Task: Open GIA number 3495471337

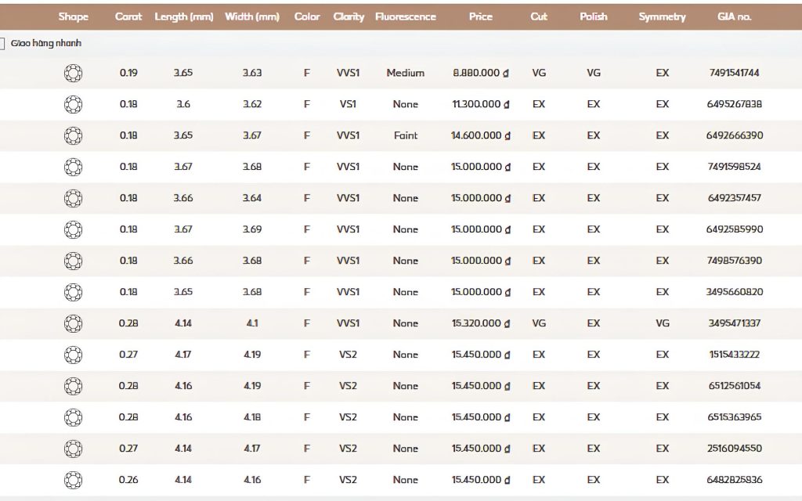Action: tap(735, 323)
